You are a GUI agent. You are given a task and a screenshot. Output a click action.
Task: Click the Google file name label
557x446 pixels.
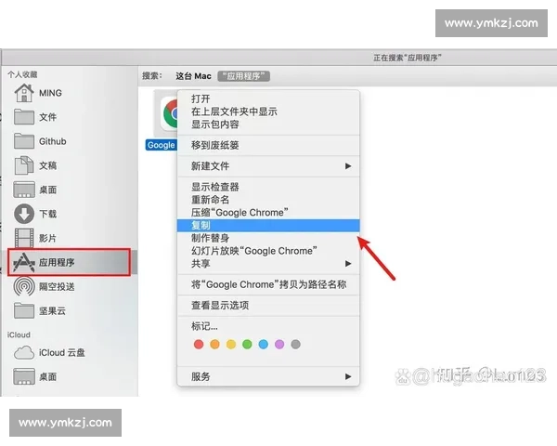tap(162, 145)
